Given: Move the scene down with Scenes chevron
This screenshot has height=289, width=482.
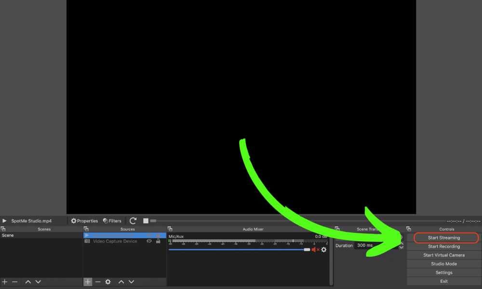Looking at the screenshot, I should 38,282.
